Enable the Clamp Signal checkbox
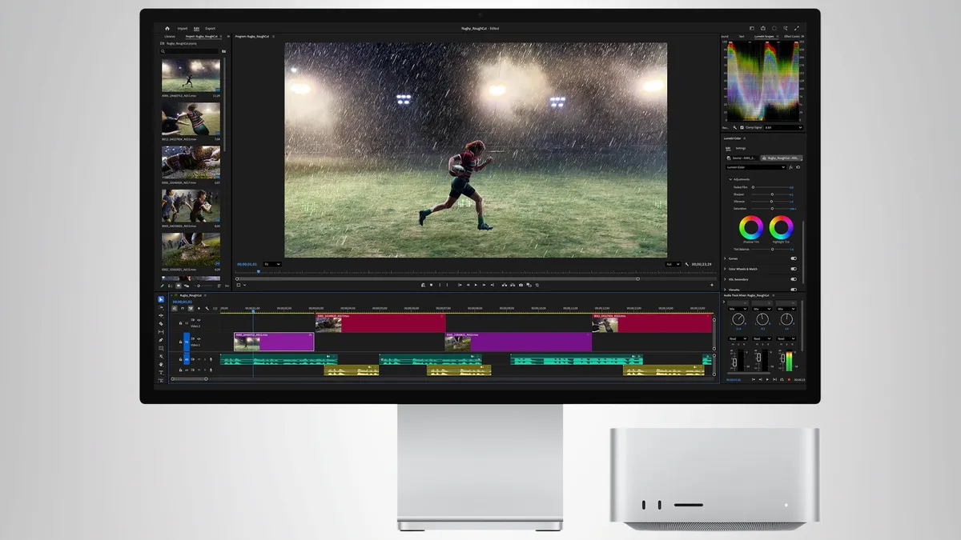 point(742,127)
